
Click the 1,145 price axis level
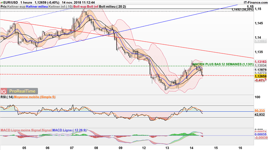(259, 23)
